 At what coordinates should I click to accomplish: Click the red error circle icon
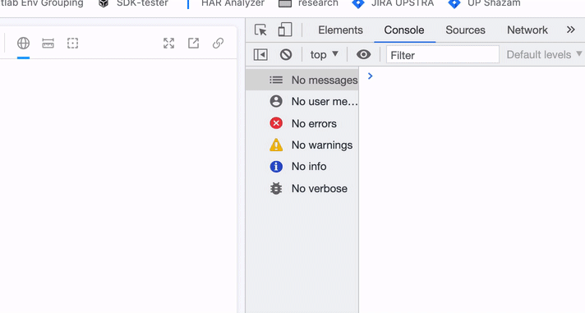pos(276,123)
